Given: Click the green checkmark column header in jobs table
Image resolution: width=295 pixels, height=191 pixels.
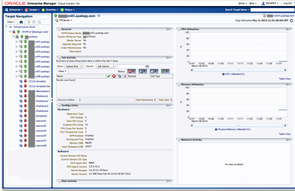Looking at the screenshot, I should pos(108,76).
